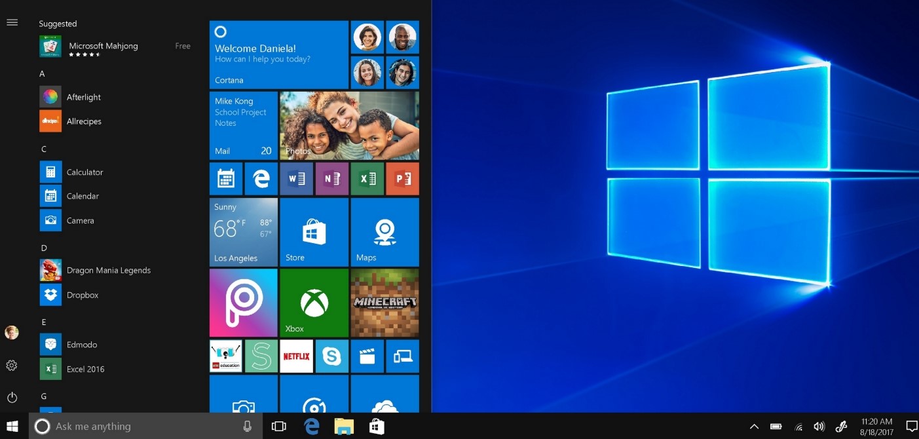Expand the Start menu hamburger navigation

(12, 23)
